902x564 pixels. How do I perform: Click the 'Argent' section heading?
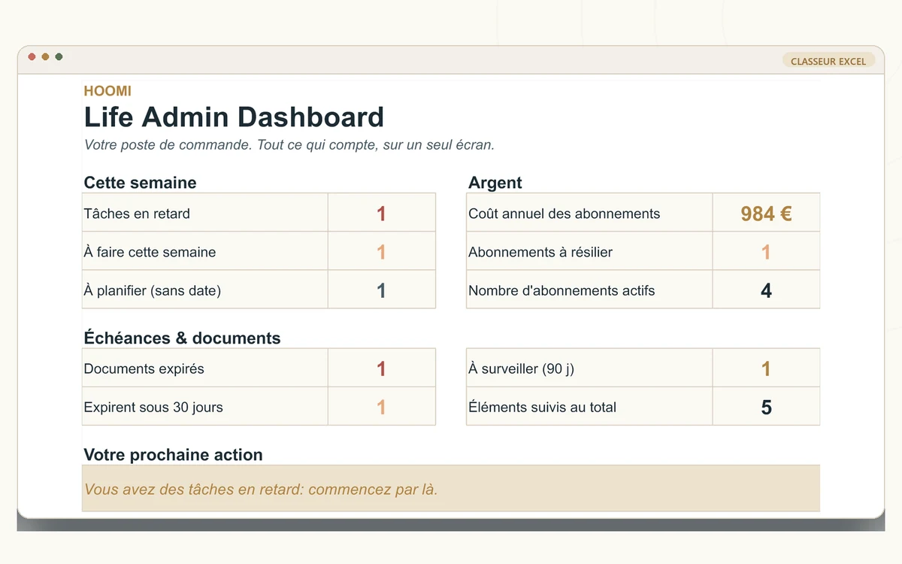(x=495, y=183)
